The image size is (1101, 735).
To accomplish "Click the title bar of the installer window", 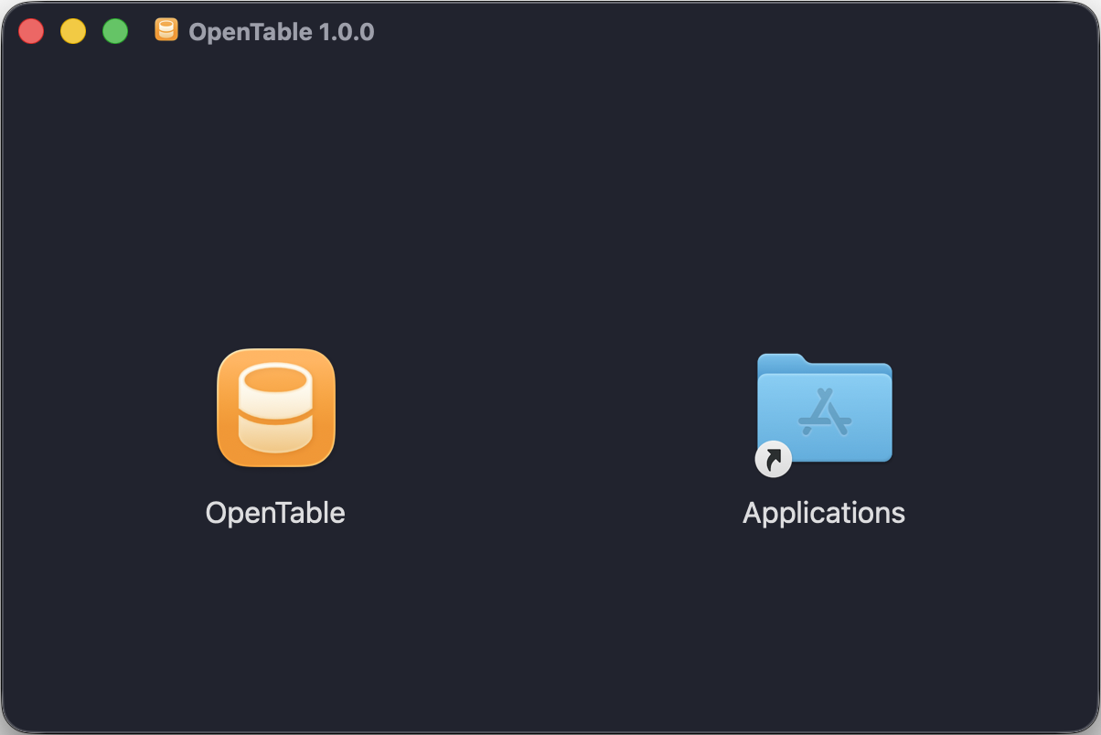I will [549, 30].
